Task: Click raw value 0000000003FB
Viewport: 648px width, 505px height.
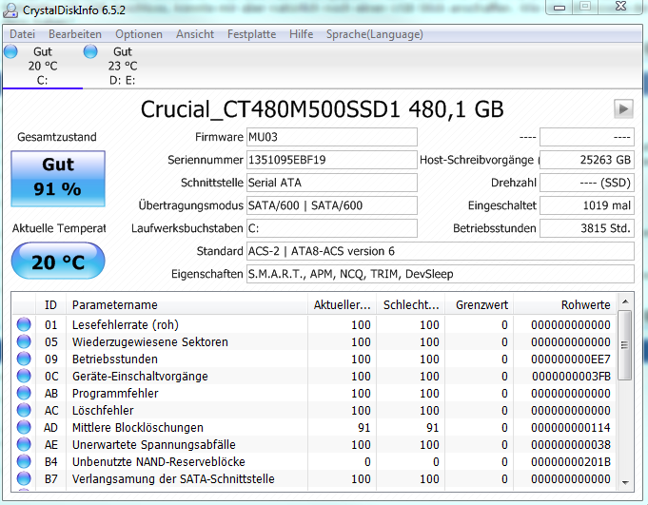Action: (571, 377)
